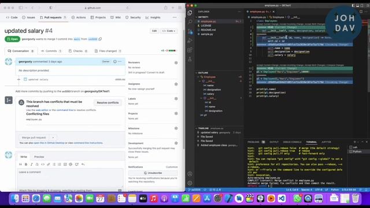Click the Customize notifications link

pos(172,167)
